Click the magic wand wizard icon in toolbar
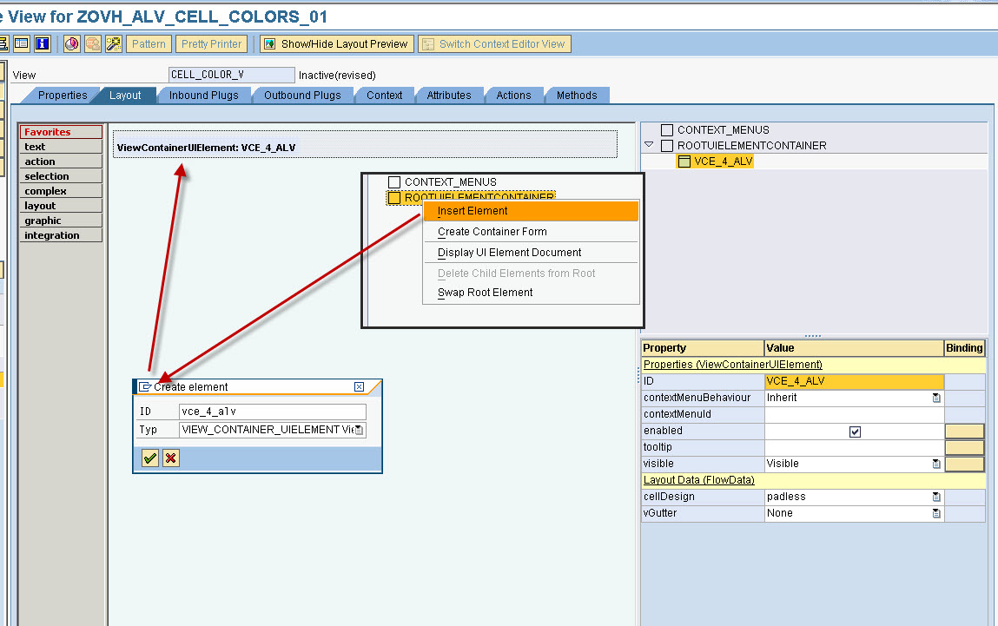 113,43
